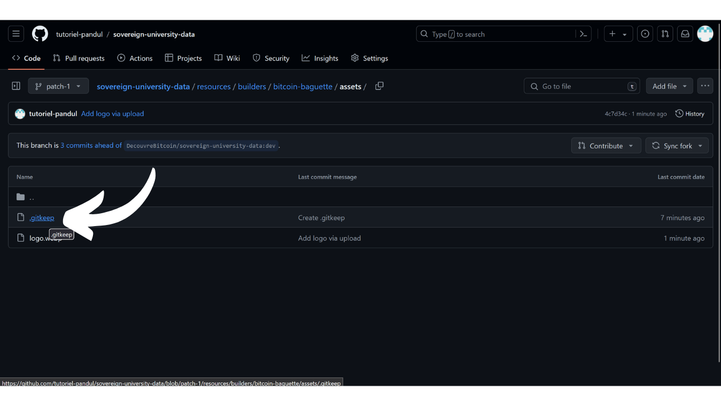Expand the patch-1 branch selector
The height and width of the screenshot is (406, 721).
tap(58, 86)
